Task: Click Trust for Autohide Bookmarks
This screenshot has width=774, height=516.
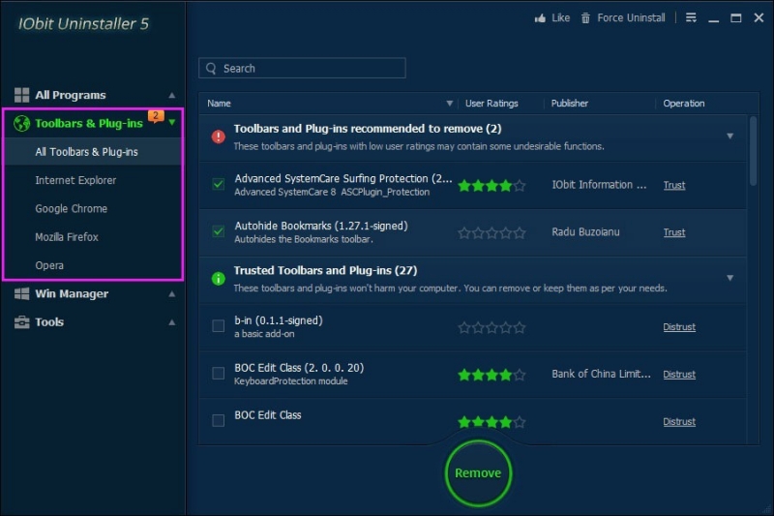Action: (x=673, y=232)
